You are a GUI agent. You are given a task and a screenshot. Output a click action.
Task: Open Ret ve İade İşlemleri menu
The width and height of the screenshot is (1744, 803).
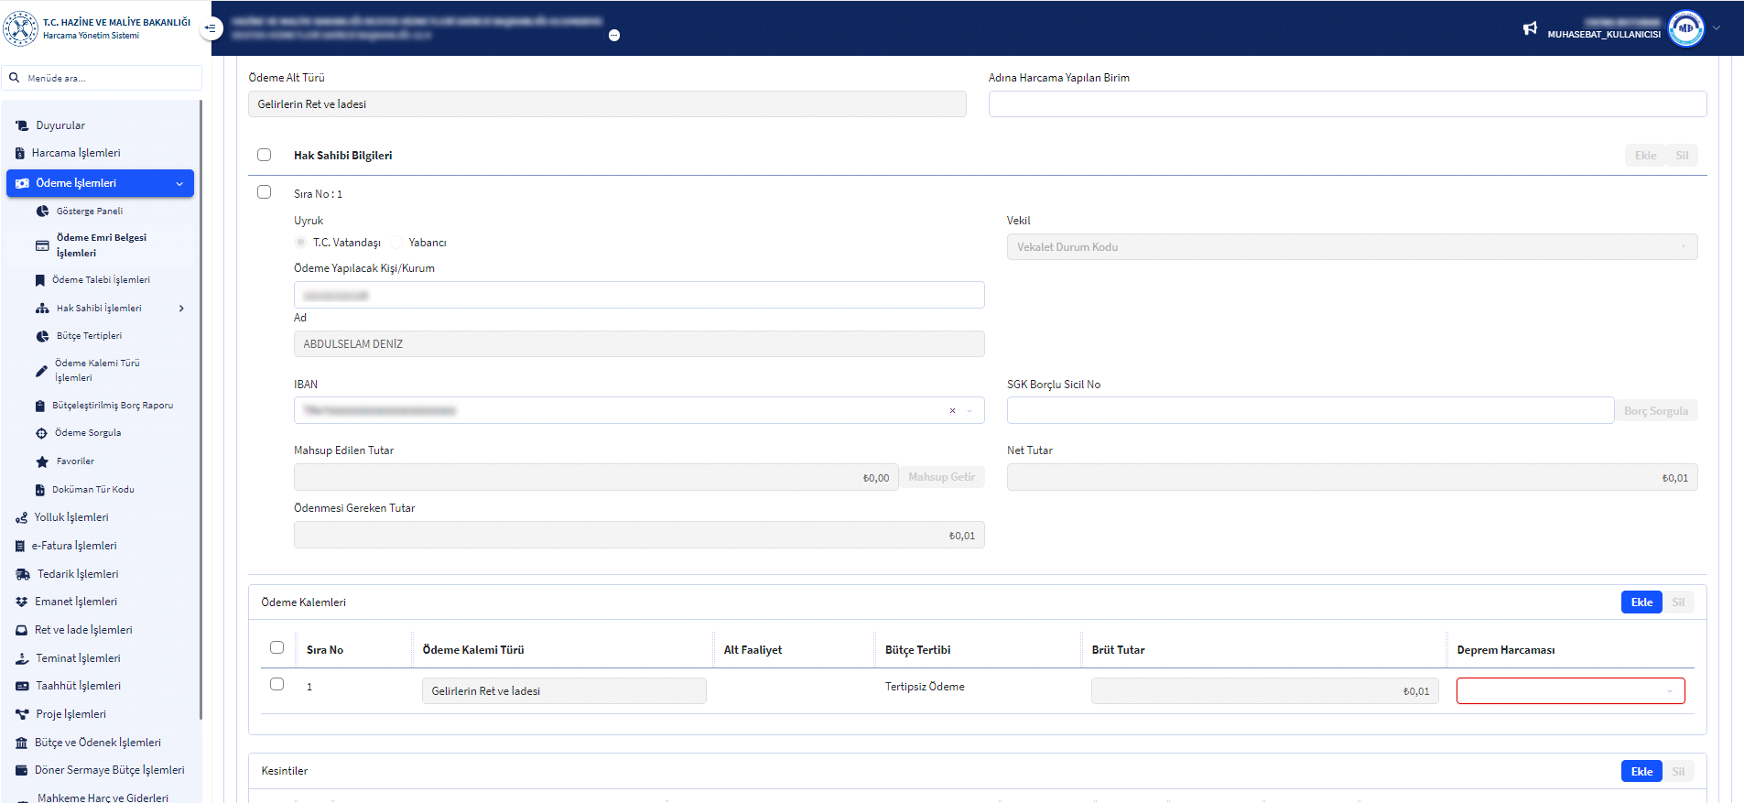(83, 630)
